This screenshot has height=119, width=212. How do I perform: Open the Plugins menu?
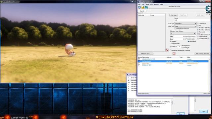coord(156,4)
